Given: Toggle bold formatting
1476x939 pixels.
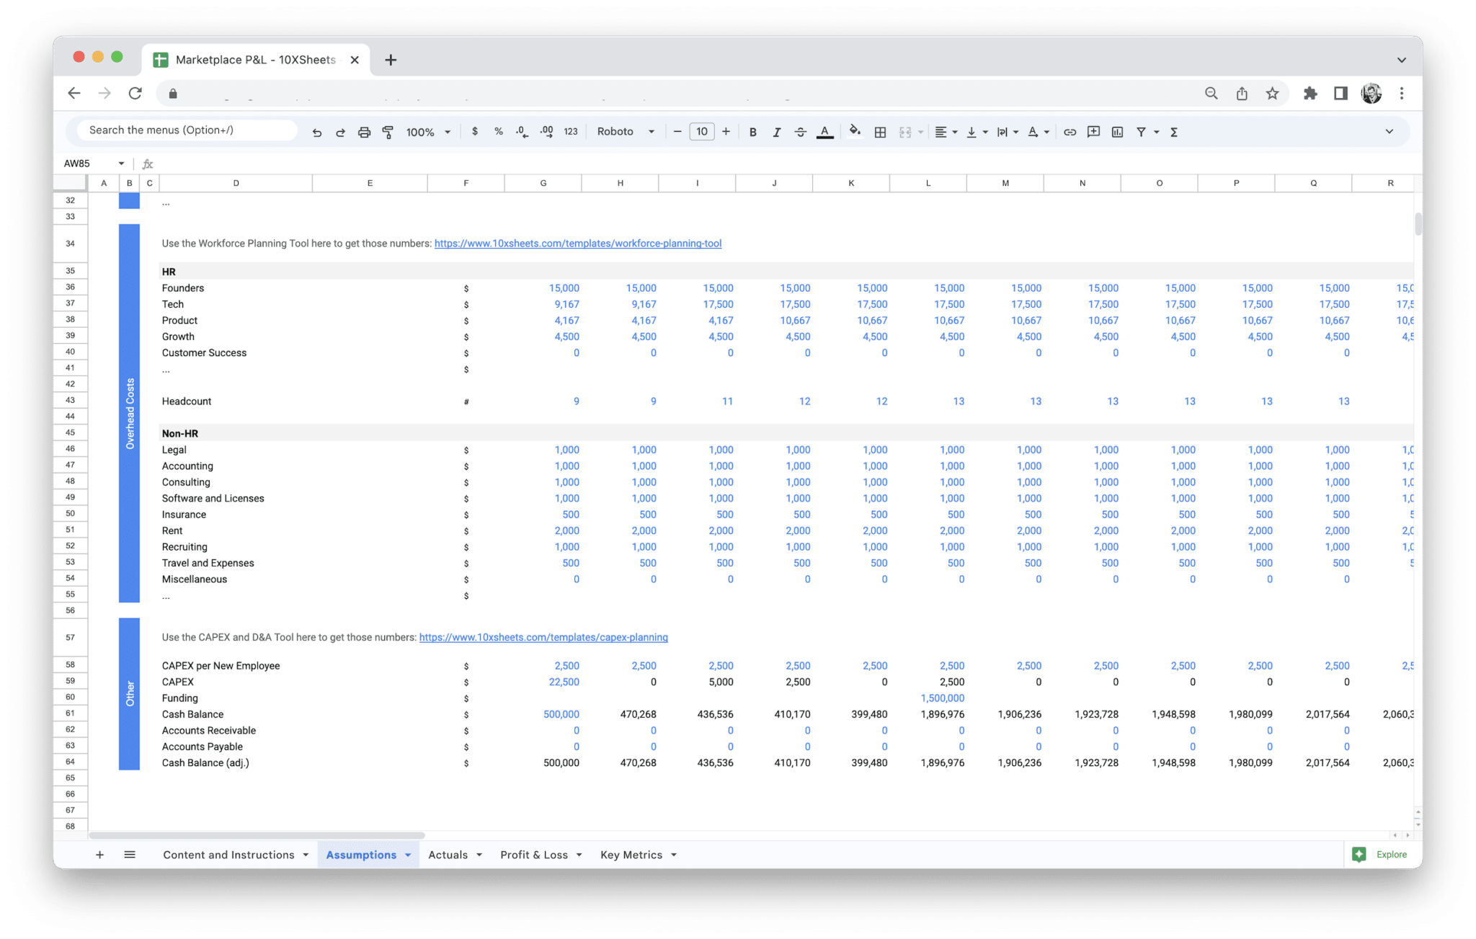Looking at the screenshot, I should tap(752, 132).
